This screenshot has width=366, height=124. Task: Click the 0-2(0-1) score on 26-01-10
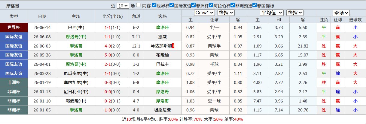(x=112, y=101)
